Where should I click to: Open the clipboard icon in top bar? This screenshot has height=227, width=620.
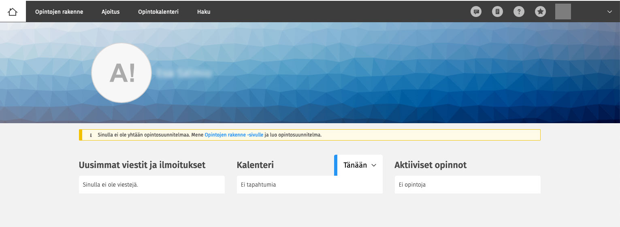(x=497, y=12)
